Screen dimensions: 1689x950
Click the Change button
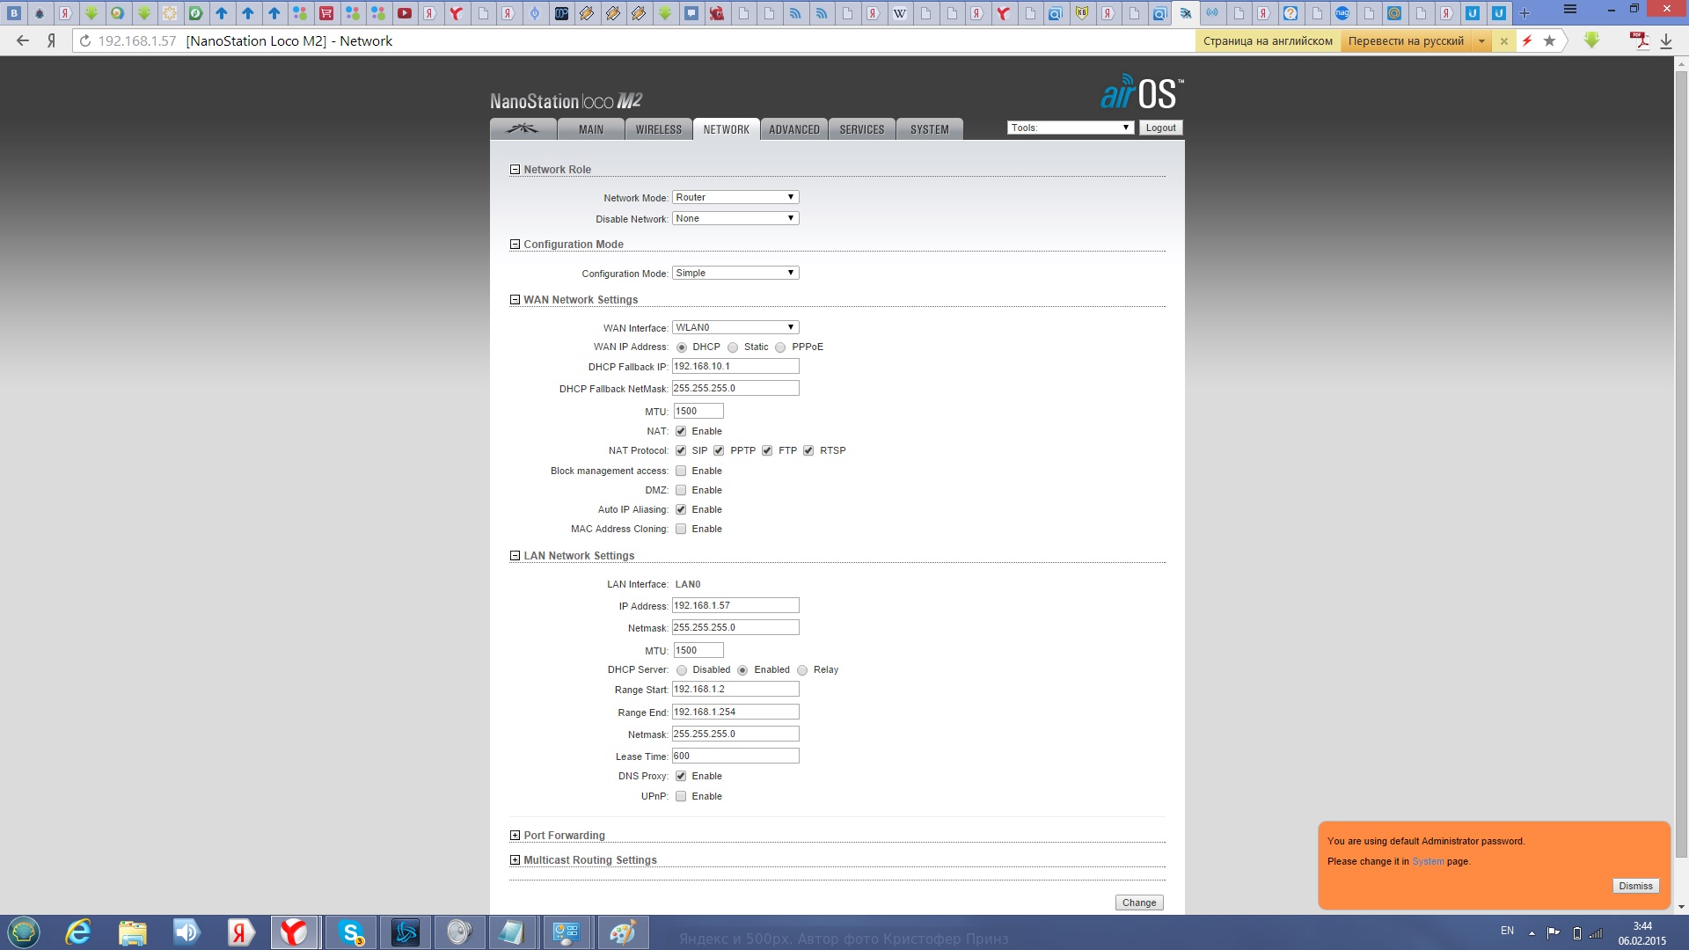pyautogui.click(x=1139, y=902)
